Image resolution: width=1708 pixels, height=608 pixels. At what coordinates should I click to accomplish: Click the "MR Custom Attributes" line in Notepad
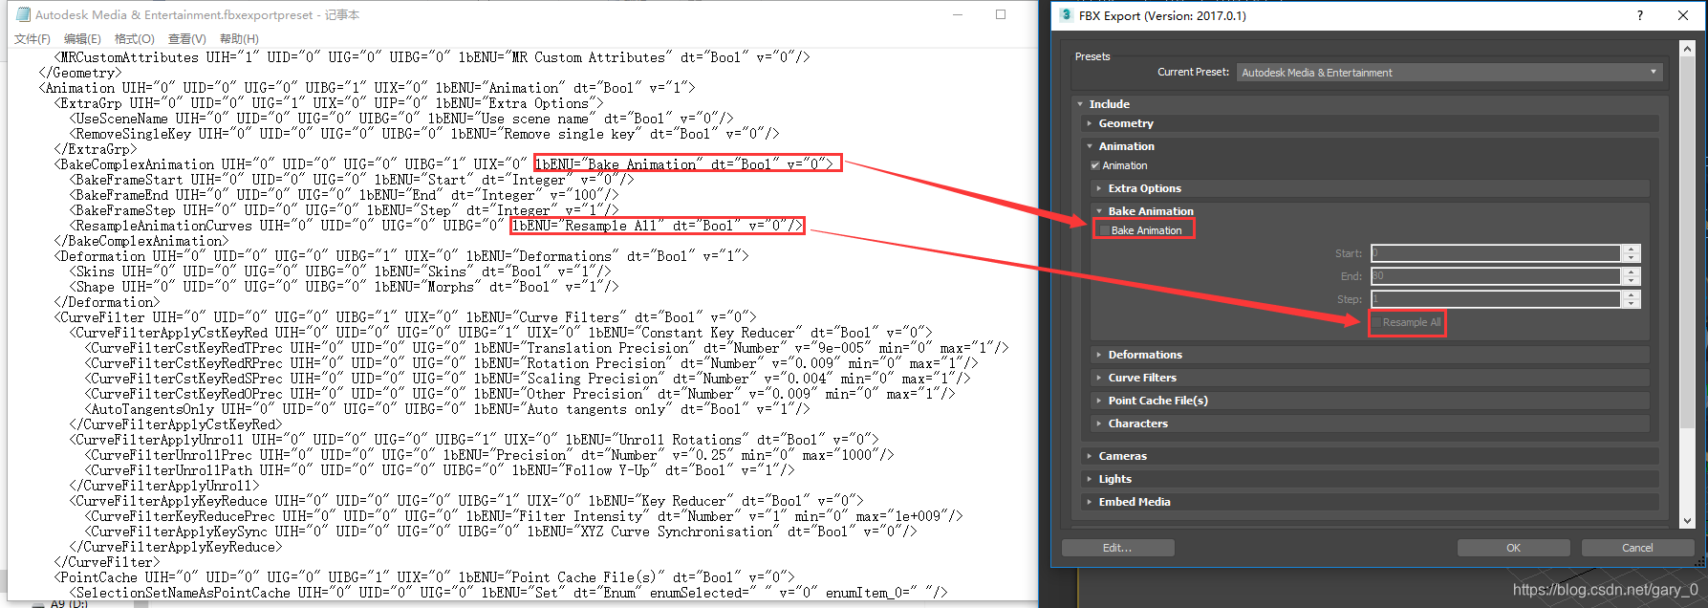[x=432, y=57]
